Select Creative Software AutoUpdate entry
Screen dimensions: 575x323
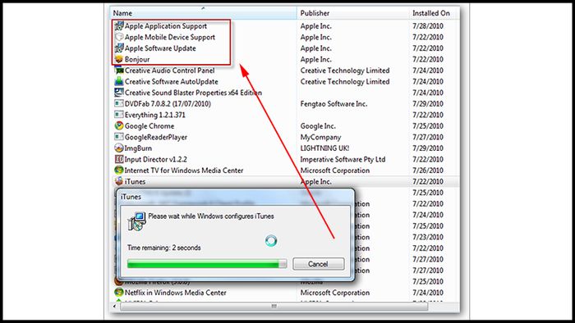tap(171, 81)
